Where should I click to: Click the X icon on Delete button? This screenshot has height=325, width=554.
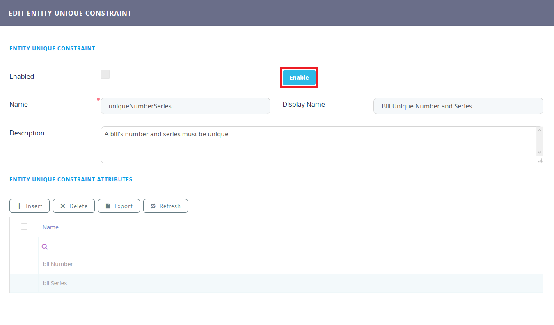(63, 206)
